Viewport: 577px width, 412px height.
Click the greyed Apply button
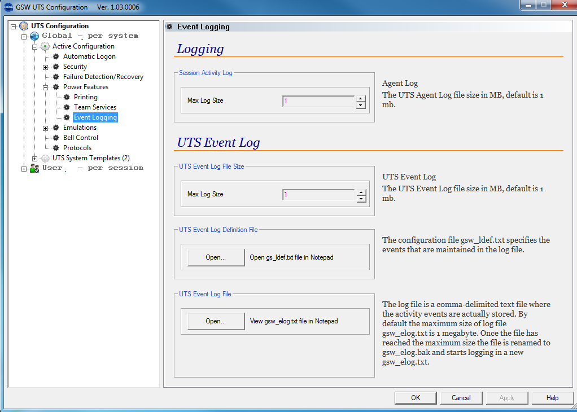tap(507, 398)
